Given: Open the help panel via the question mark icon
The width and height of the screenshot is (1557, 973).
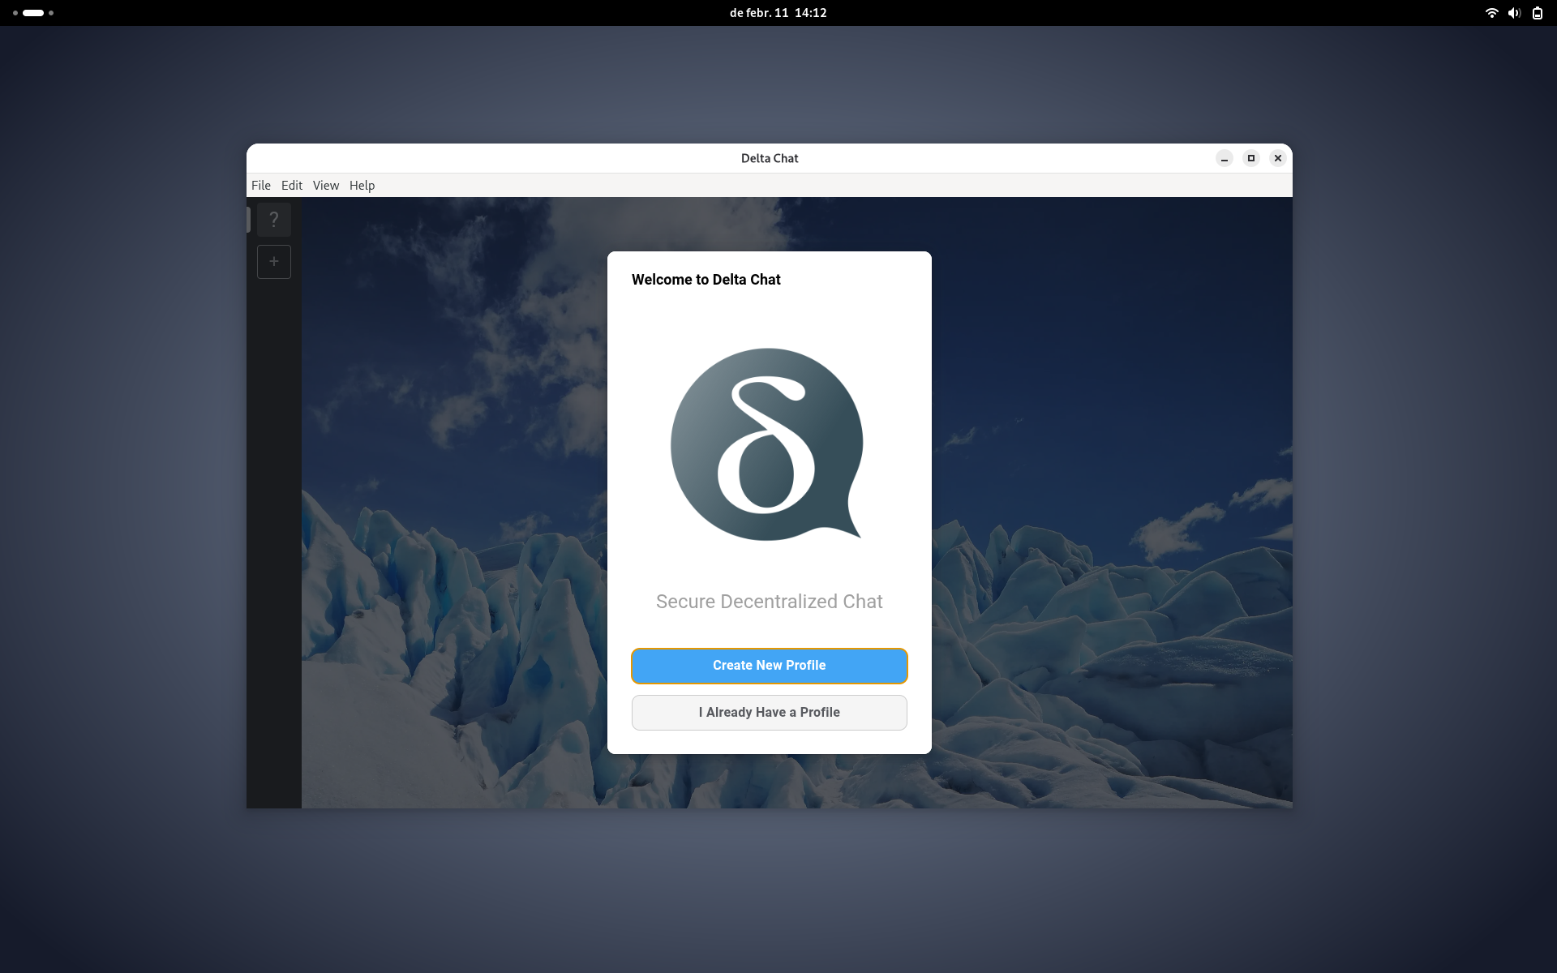Looking at the screenshot, I should (274, 219).
